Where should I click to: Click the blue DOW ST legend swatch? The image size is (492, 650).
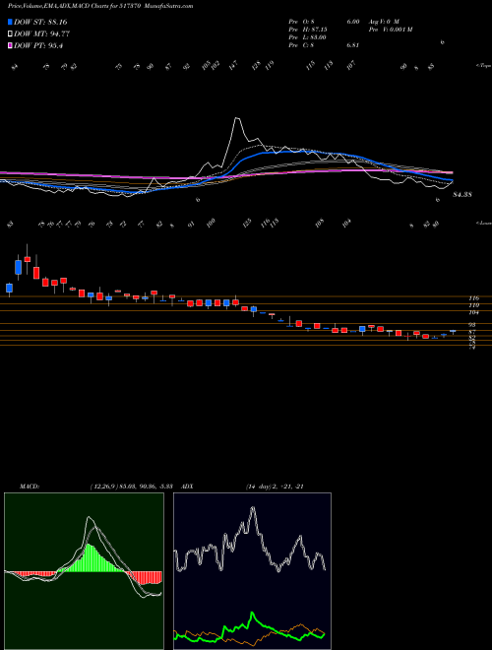pos(10,22)
